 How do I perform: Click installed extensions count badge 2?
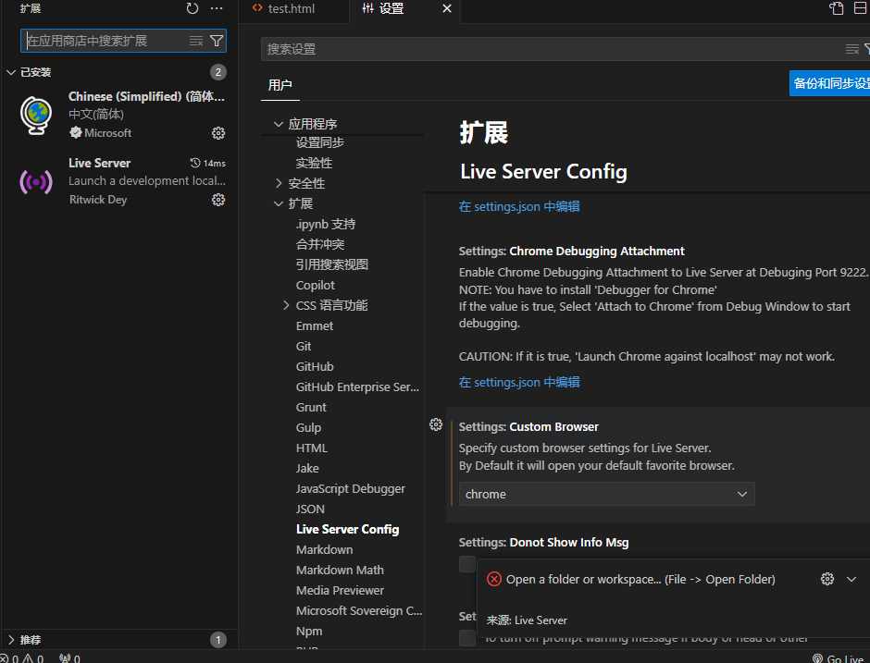pyautogui.click(x=218, y=72)
